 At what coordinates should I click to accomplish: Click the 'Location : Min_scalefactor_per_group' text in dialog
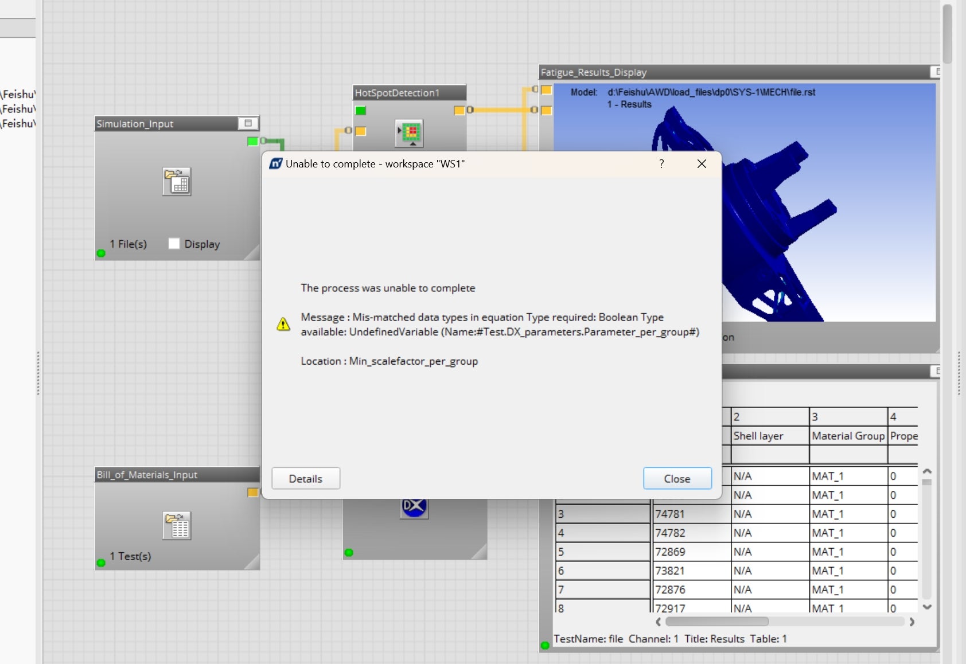click(389, 361)
